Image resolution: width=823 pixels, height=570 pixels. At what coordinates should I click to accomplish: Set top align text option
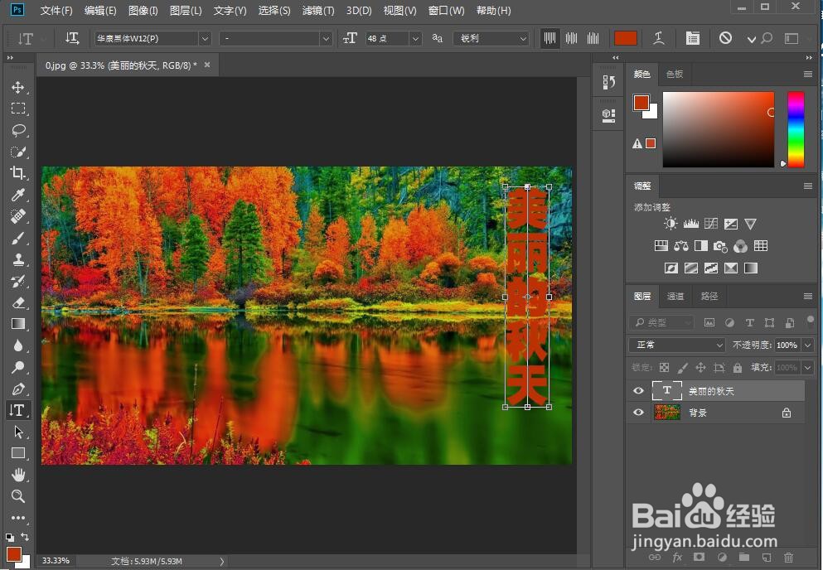click(549, 38)
